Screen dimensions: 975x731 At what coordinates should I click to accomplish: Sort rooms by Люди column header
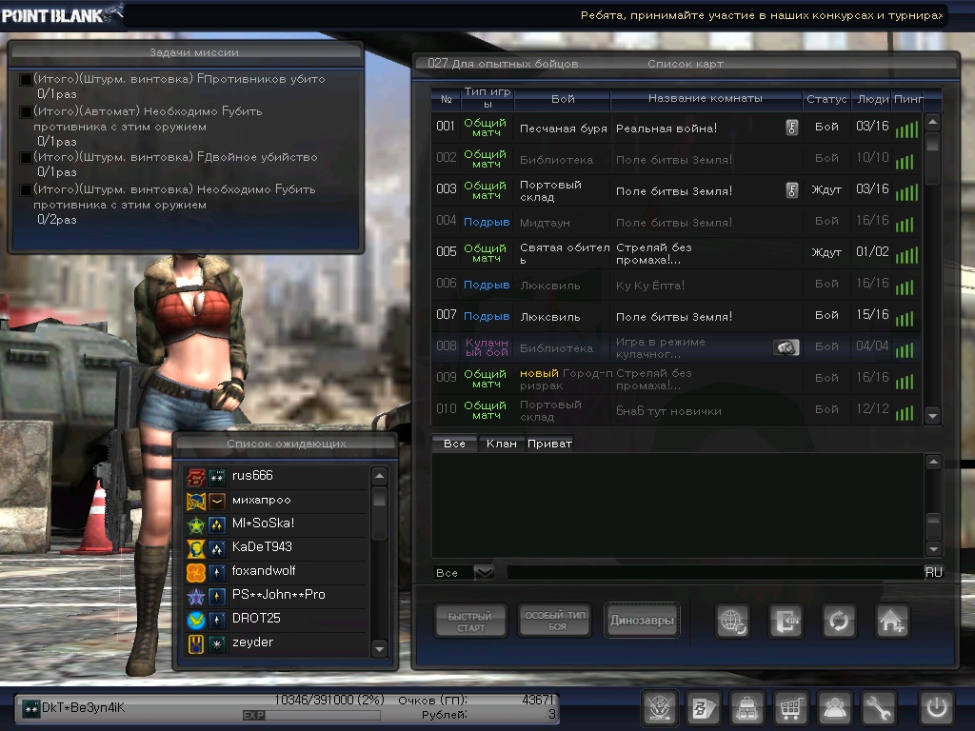[872, 98]
